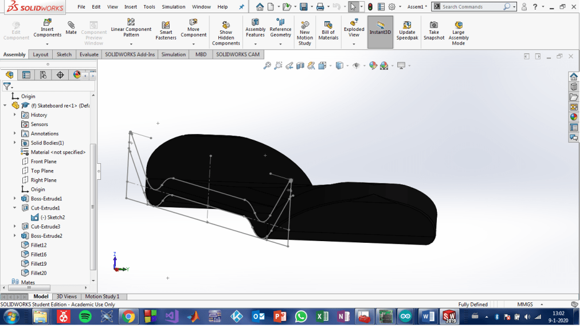Image resolution: width=587 pixels, height=335 pixels.
Task: Select Move Component tool
Action: click(x=194, y=29)
